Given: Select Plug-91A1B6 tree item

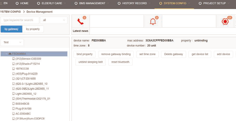Looking at the screenshot, I should pyautogui.click(x=23, y=109).
